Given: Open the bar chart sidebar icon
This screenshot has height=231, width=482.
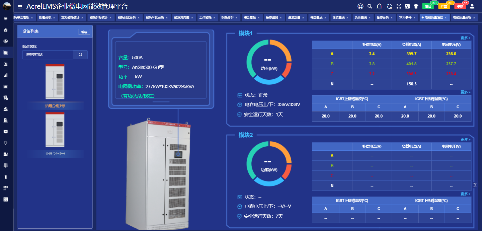Looking at the screenshot, I should click(x=5, y=75).
